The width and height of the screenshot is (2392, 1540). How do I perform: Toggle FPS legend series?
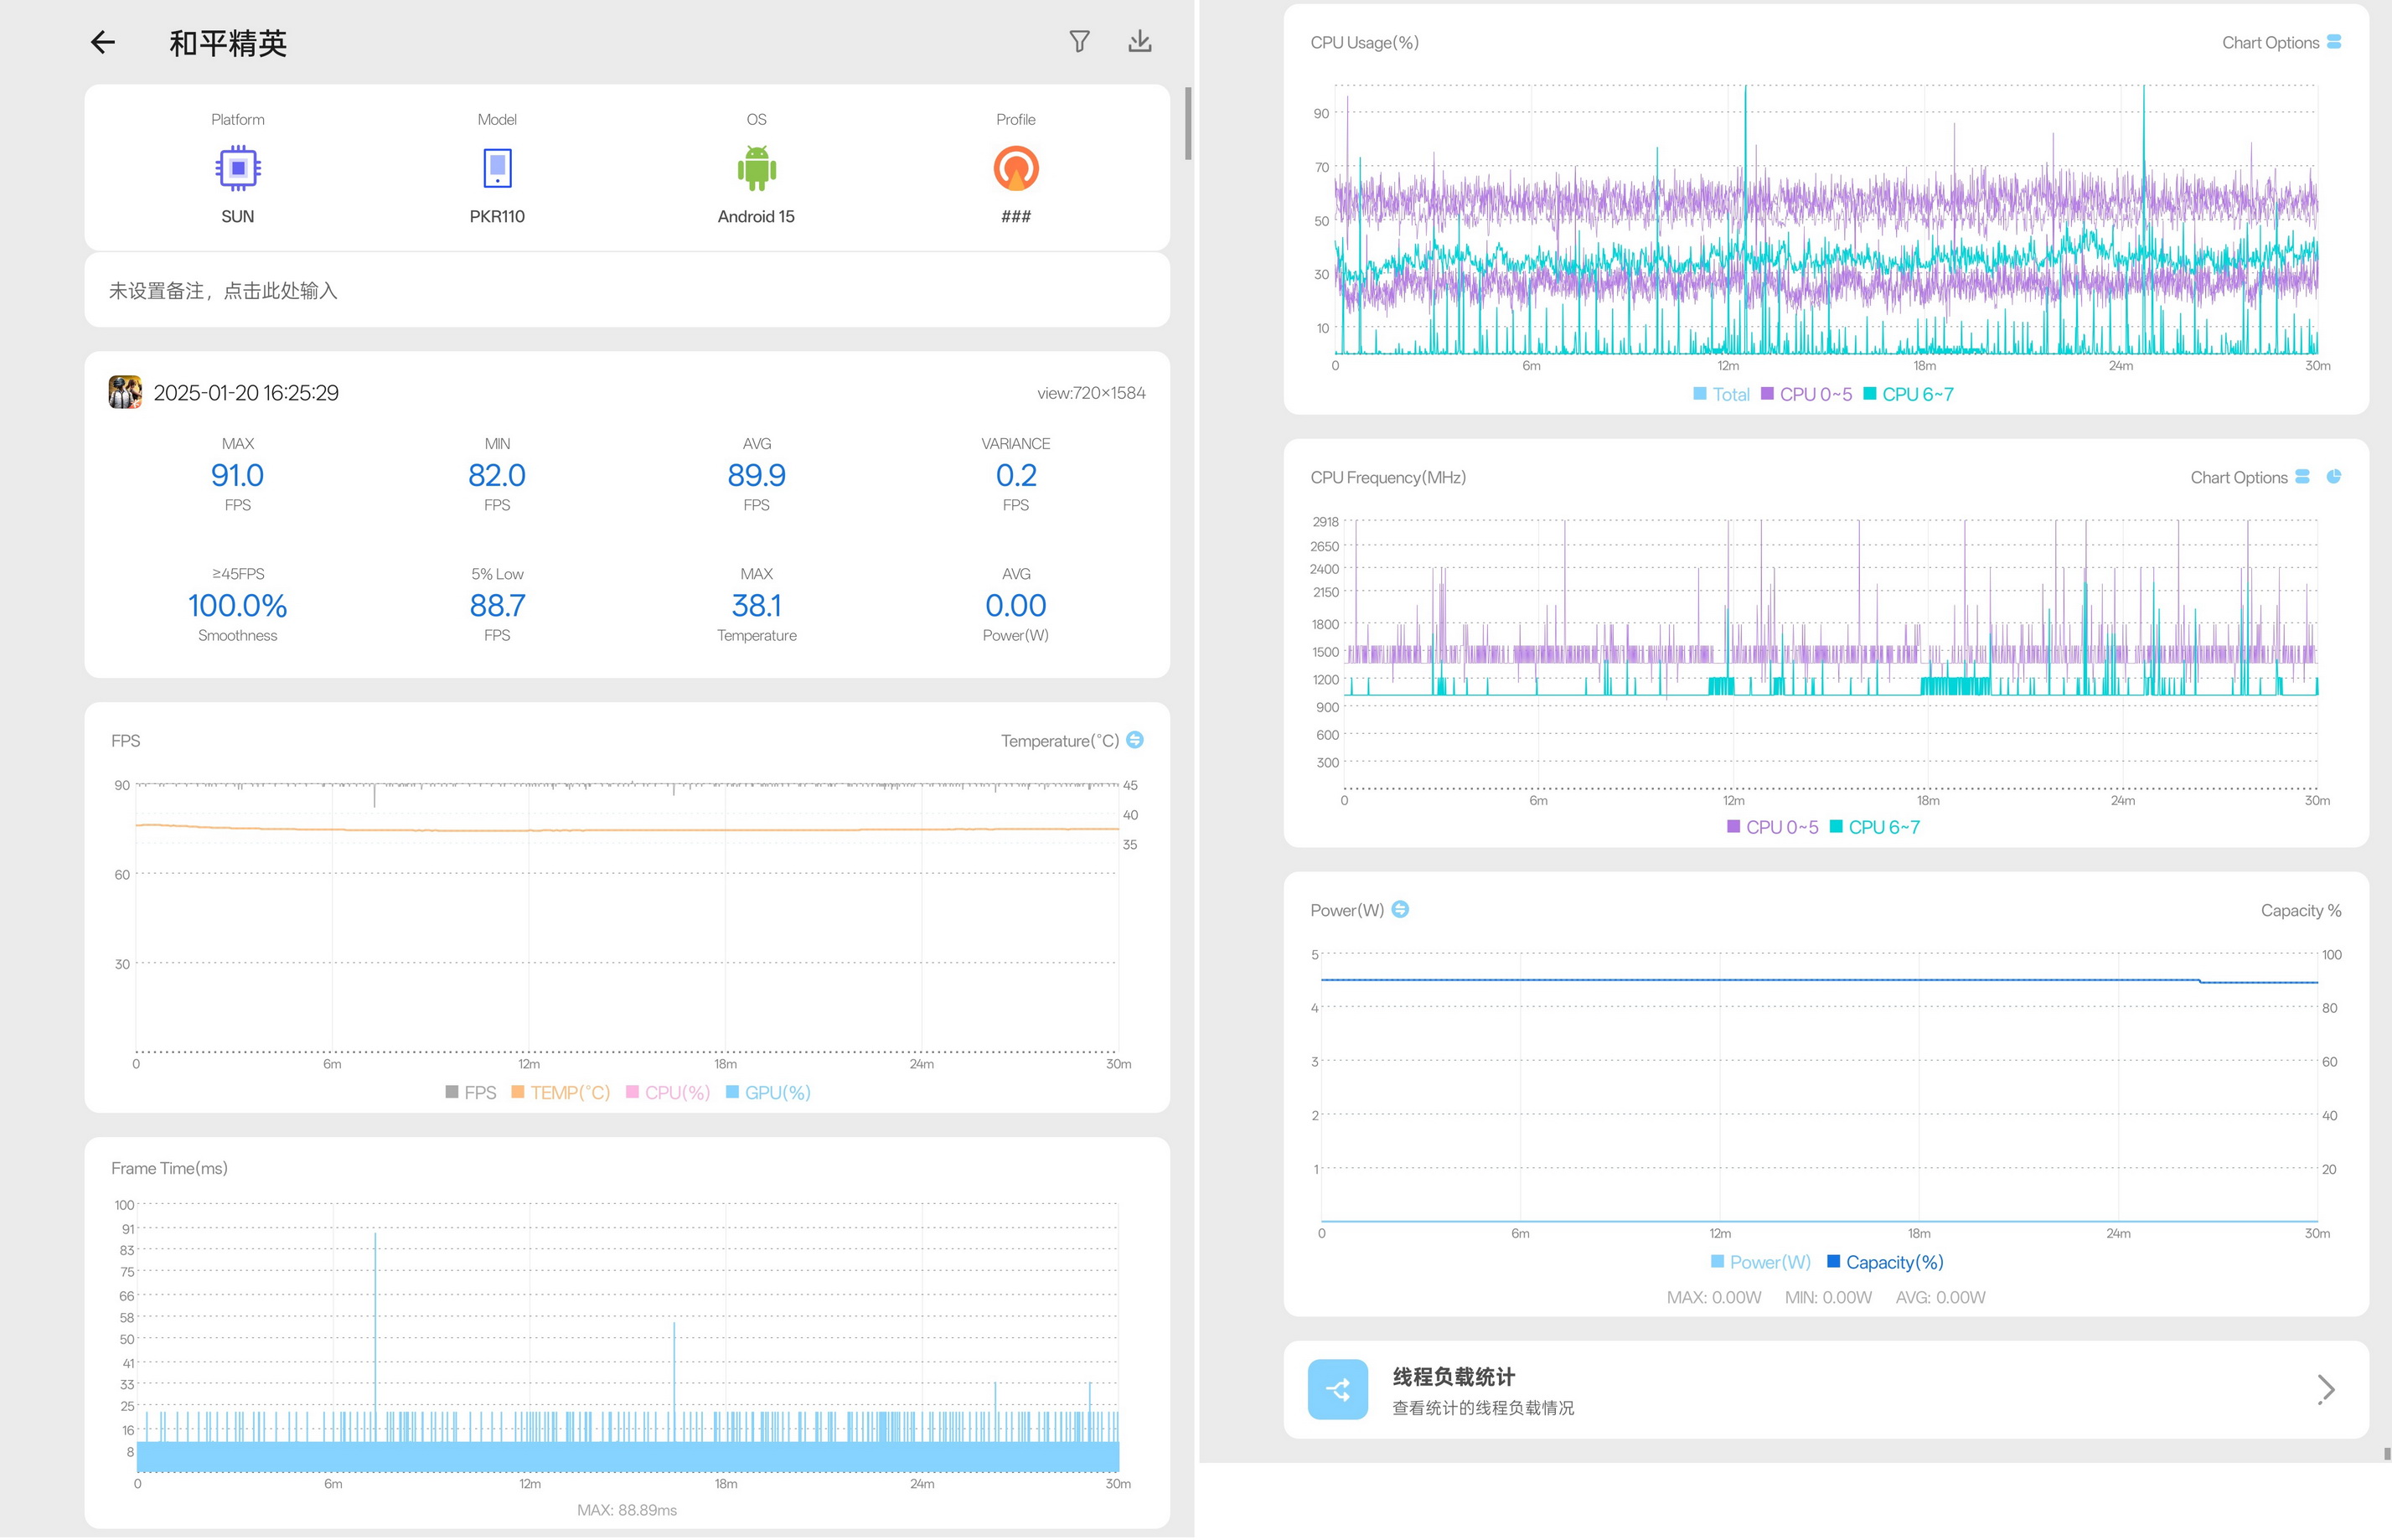click(x=471, y=1093)
